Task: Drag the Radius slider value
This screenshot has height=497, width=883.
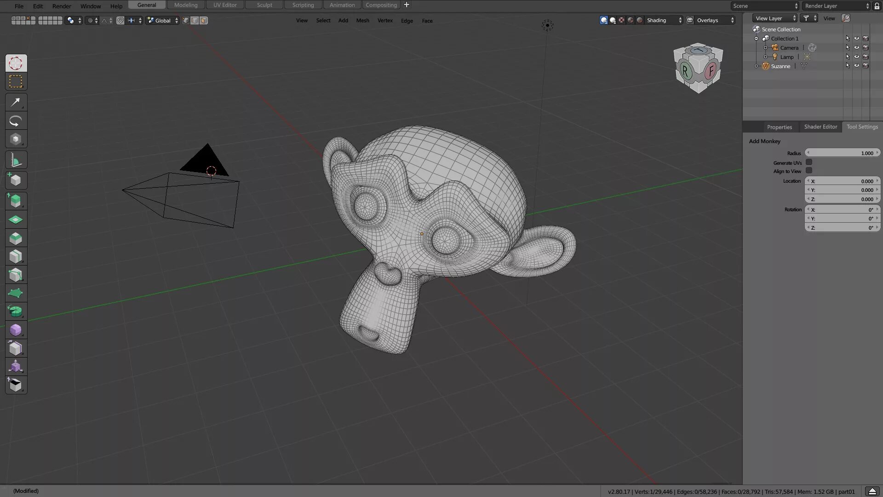Action: tap(843, 153)
